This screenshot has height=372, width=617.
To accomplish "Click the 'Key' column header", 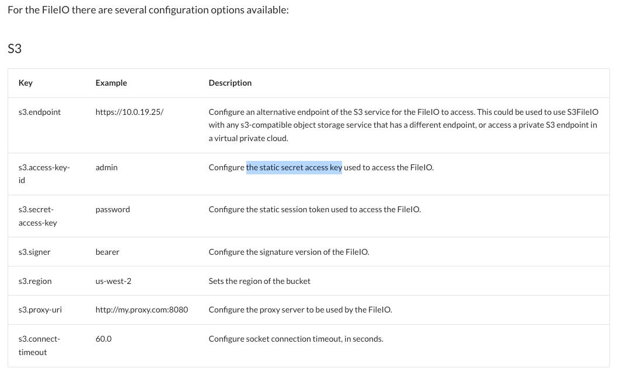I will (26, 83).
